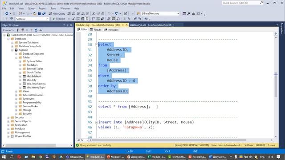Open Activity Monitor icon in Object Explorer
The height and width of the screenshot is (160, 285).
(41, 30)
